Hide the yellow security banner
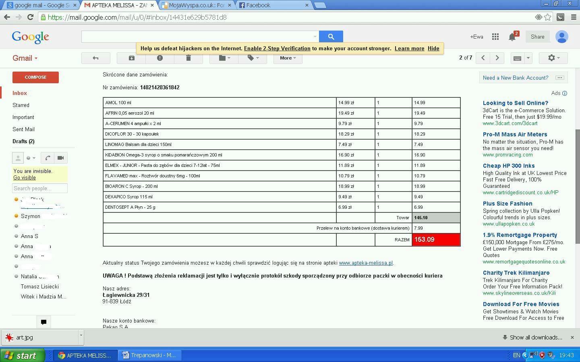Viewport: 580px width, 362px height. 433,48
